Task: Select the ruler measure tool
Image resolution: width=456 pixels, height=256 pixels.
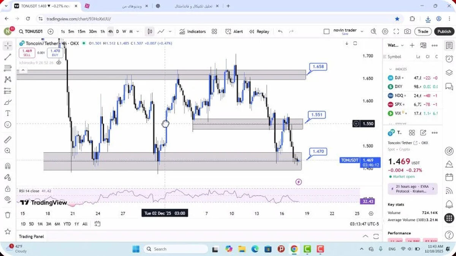Action: coord(8,140)
